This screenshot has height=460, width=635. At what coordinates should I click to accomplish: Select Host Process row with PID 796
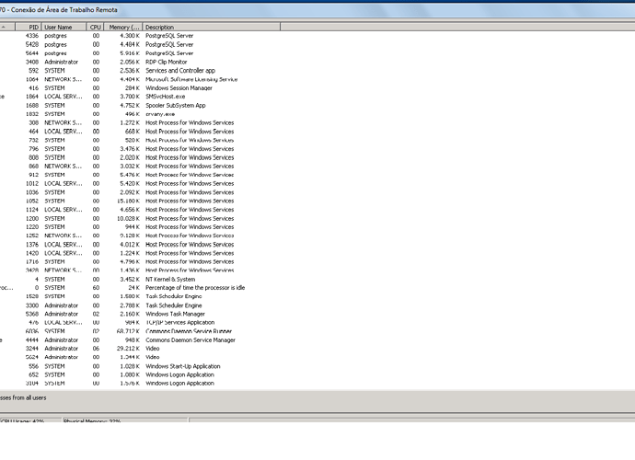pyautogui.click(x=140, y=149)
